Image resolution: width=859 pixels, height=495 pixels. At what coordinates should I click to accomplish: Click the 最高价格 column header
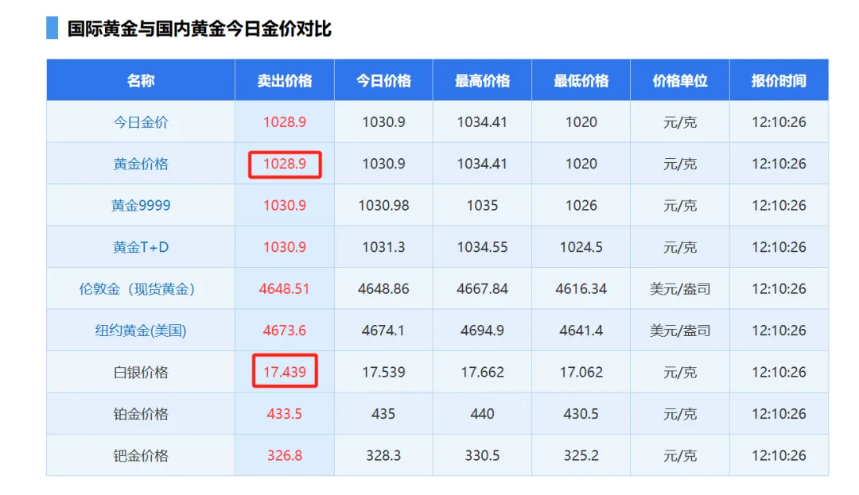[482, 80]
